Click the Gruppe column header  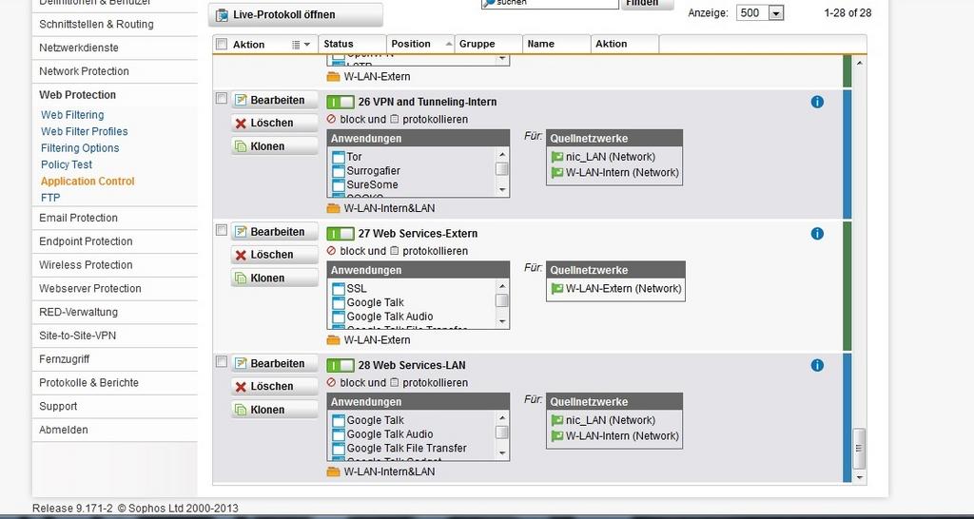(x=488, y=44)
